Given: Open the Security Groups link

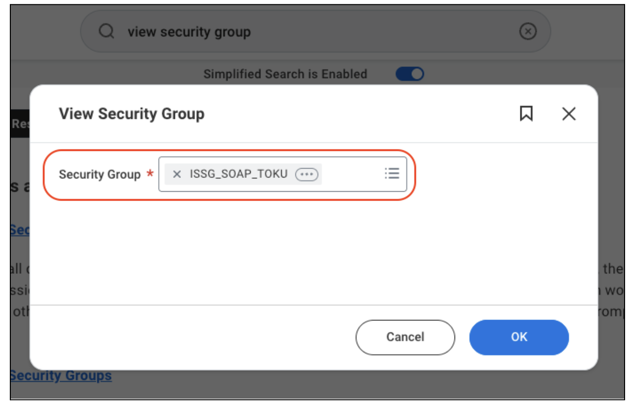Looking at the screenshot, I should point(61,376).
